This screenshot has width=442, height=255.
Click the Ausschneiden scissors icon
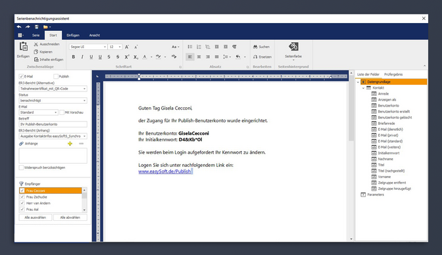coord(36,44)
